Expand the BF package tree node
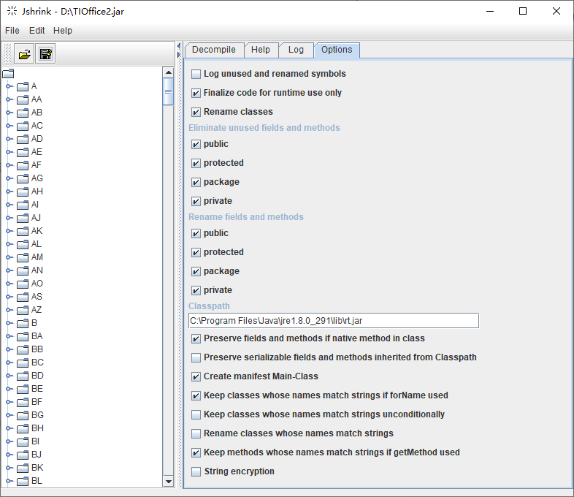Screen dimensions: 574x497 [x=9, y=403]
